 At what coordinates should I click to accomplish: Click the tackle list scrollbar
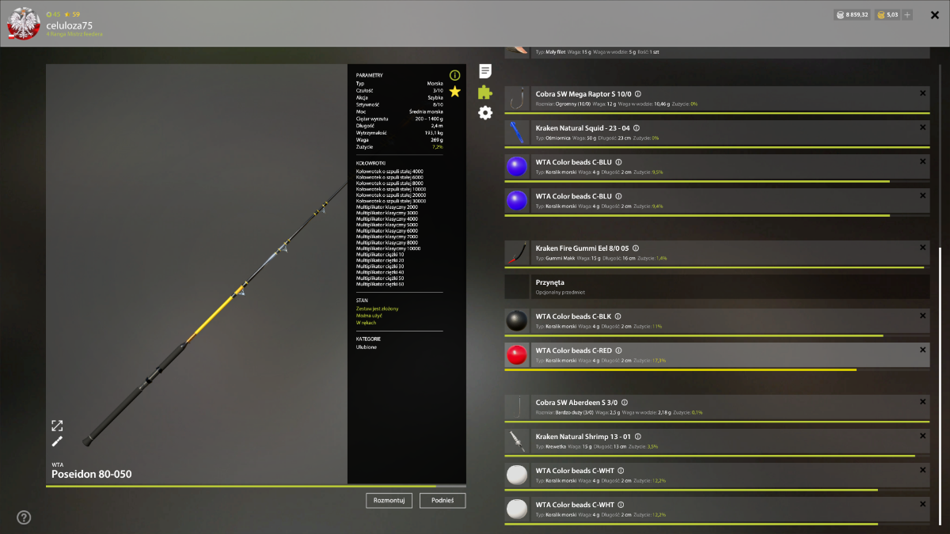pyautogui.click(x=940, y=388)
